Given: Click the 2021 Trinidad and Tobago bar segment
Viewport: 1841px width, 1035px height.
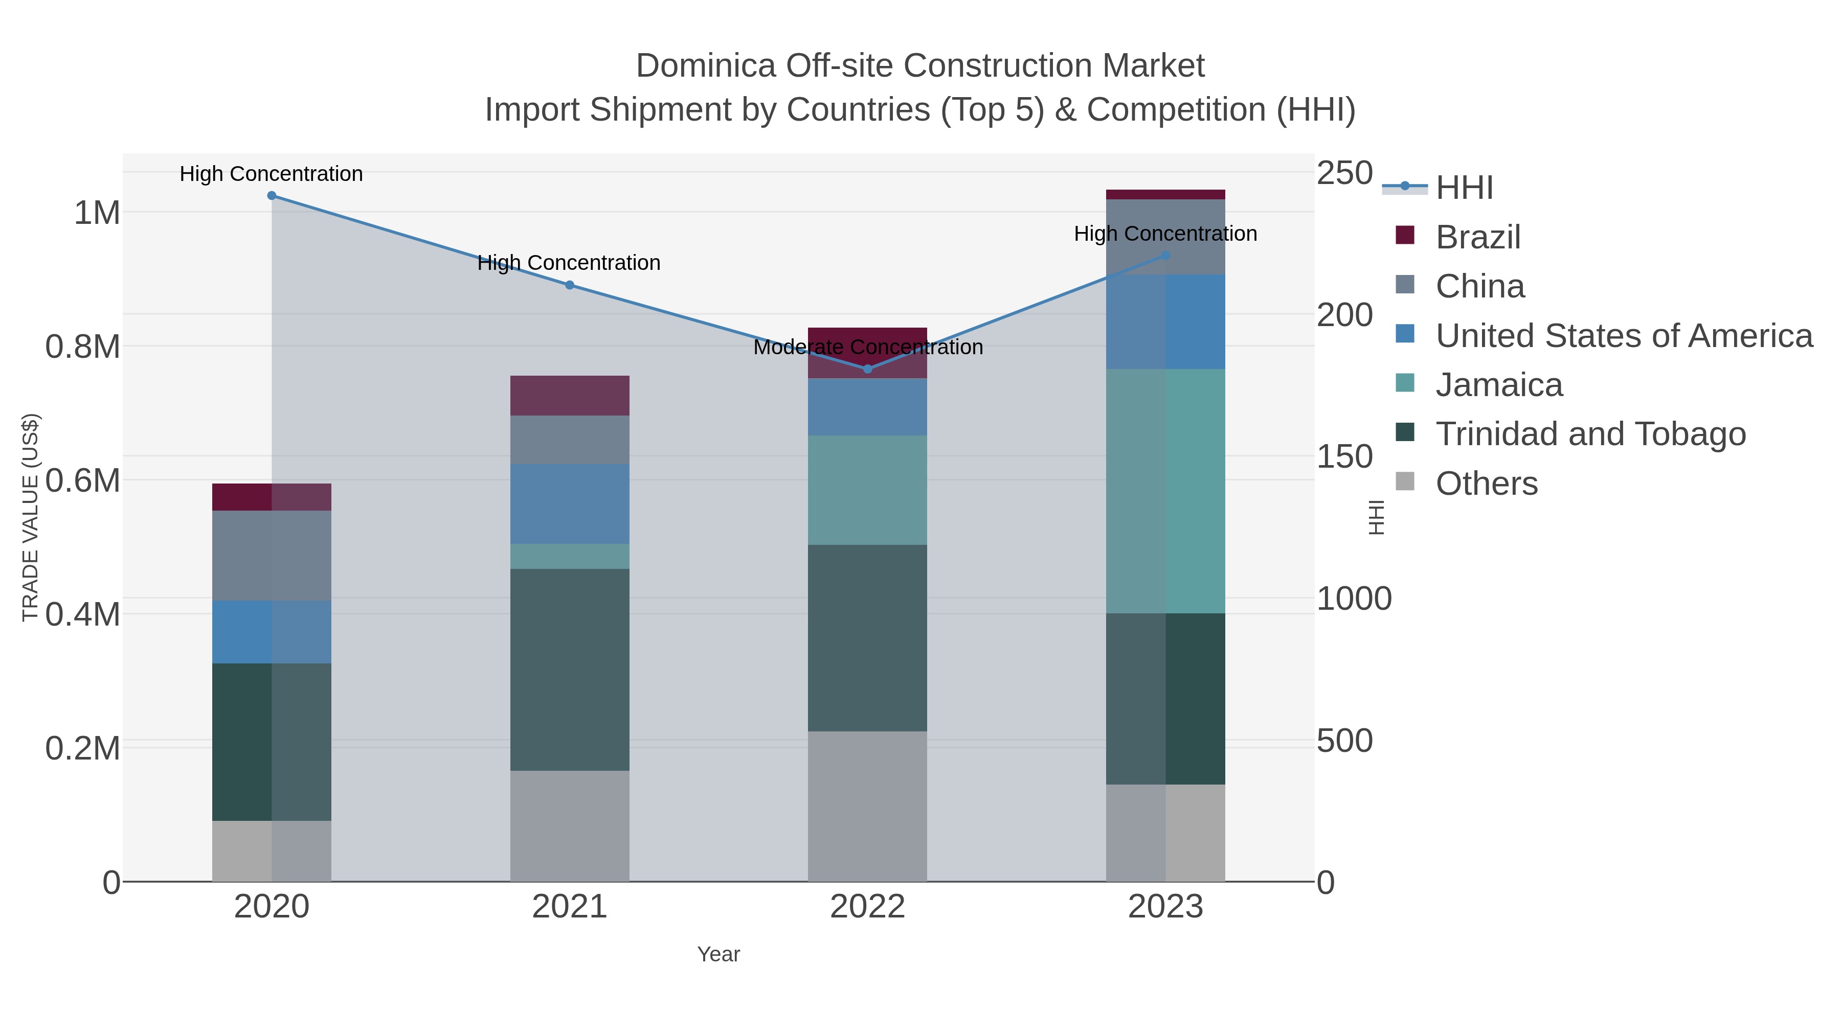Looking at the screenshot, I should point(570,670).
